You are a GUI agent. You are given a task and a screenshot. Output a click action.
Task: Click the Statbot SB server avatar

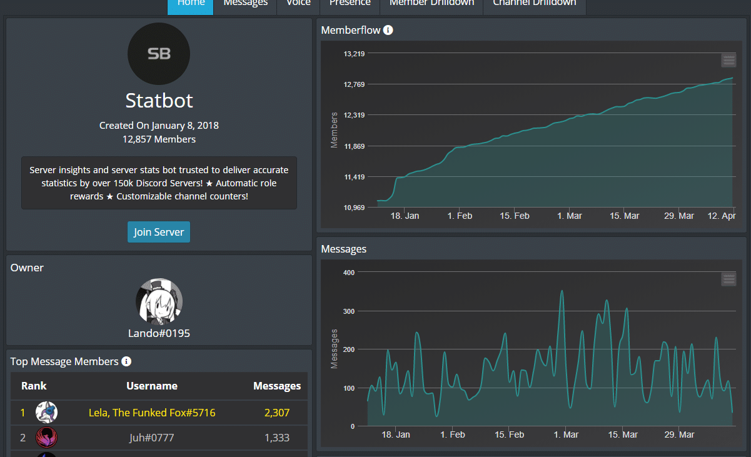[x=158, y=54]
